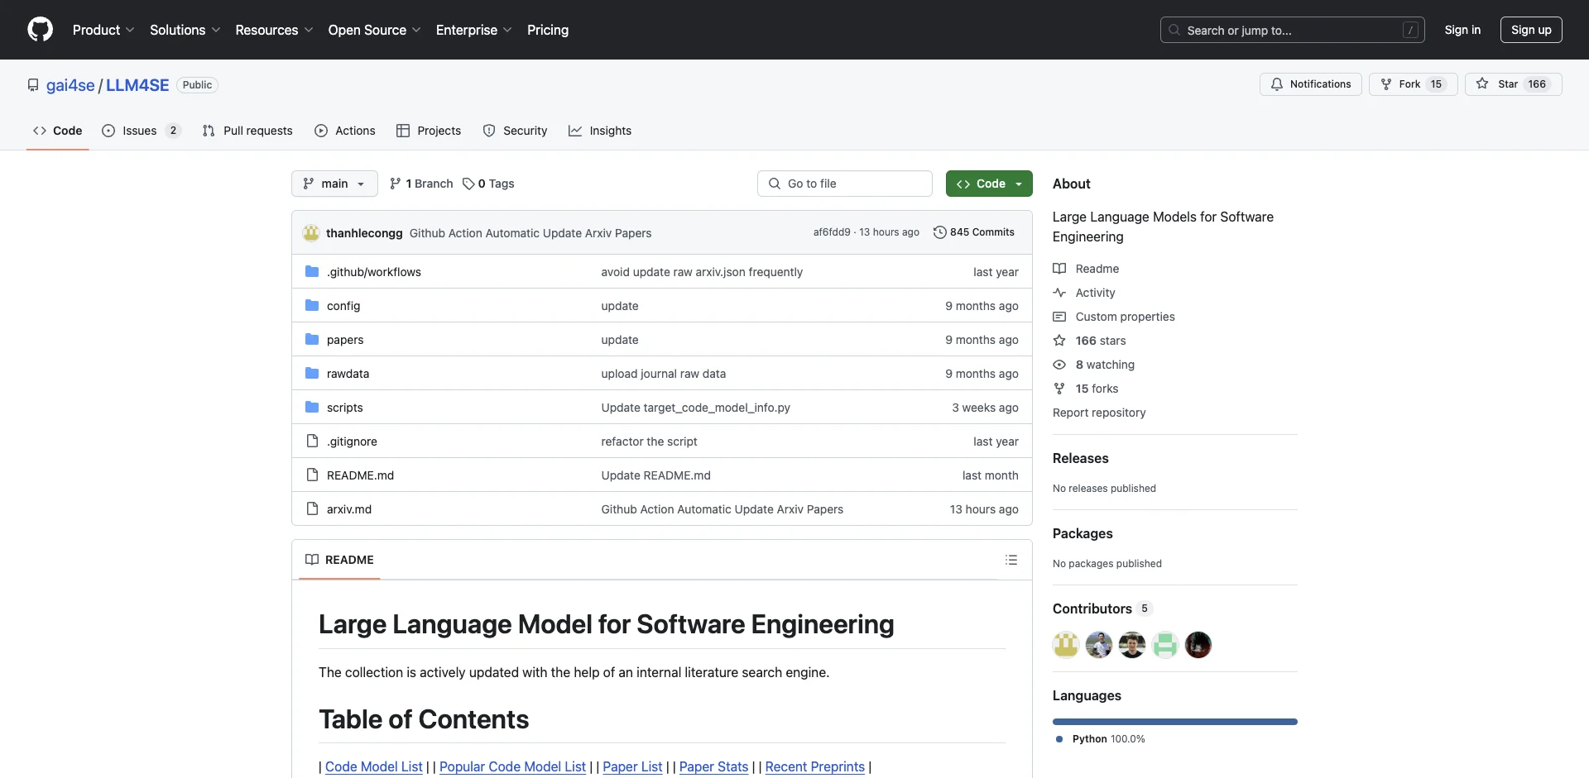Go to the Pricing page
This screenshot has width=1589, height=778.
point(548,30)
